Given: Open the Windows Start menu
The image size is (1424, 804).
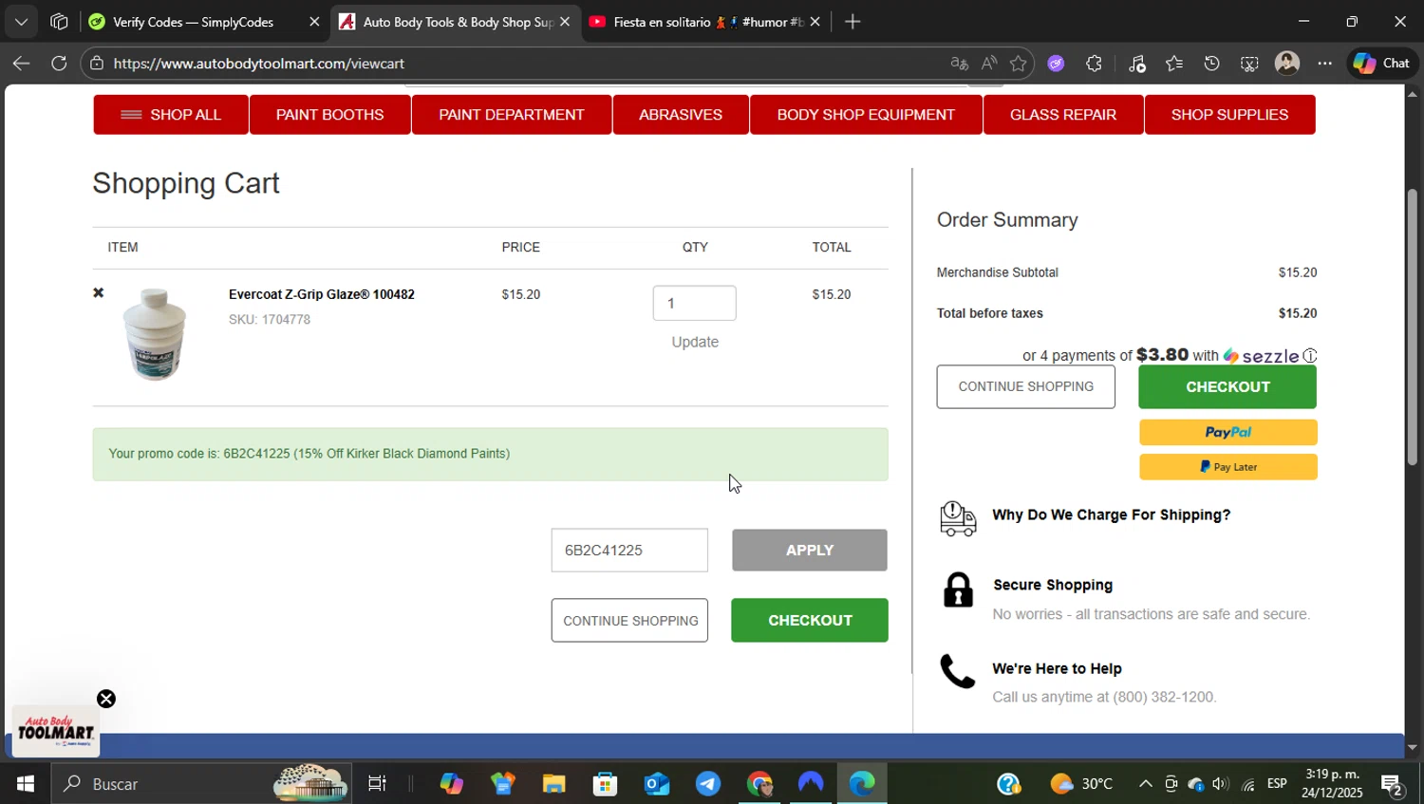Looking at the screenshot, I should point(25,784).
